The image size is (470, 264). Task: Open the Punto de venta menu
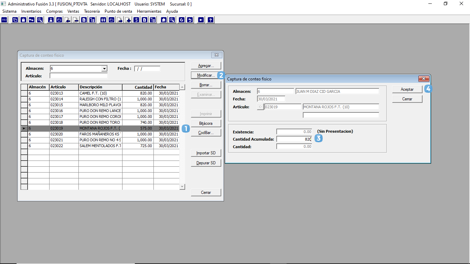pyautogui.click(x=118, y=11)
